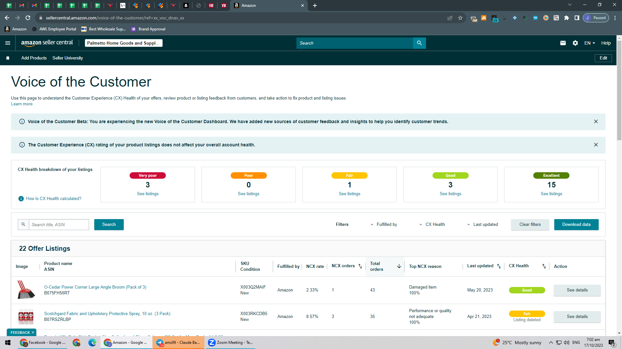
Task: Click the bookmark icon beside Add Products
Action: 8,58
